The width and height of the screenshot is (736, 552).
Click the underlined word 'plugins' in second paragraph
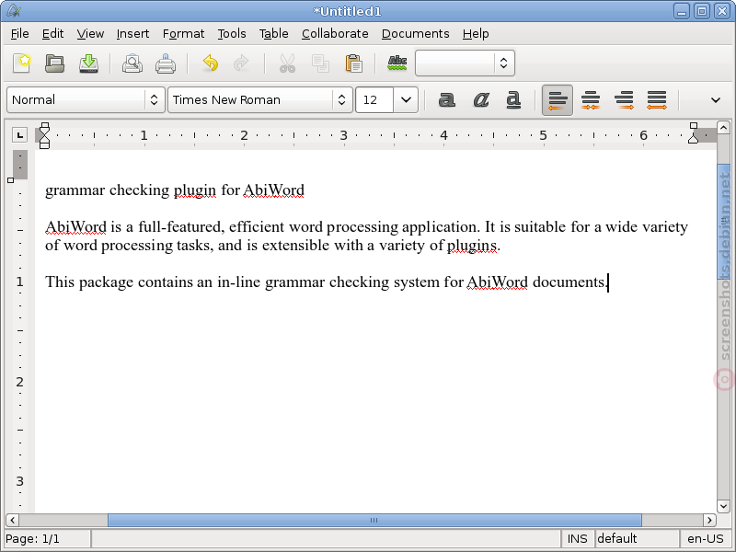point(471,246)
